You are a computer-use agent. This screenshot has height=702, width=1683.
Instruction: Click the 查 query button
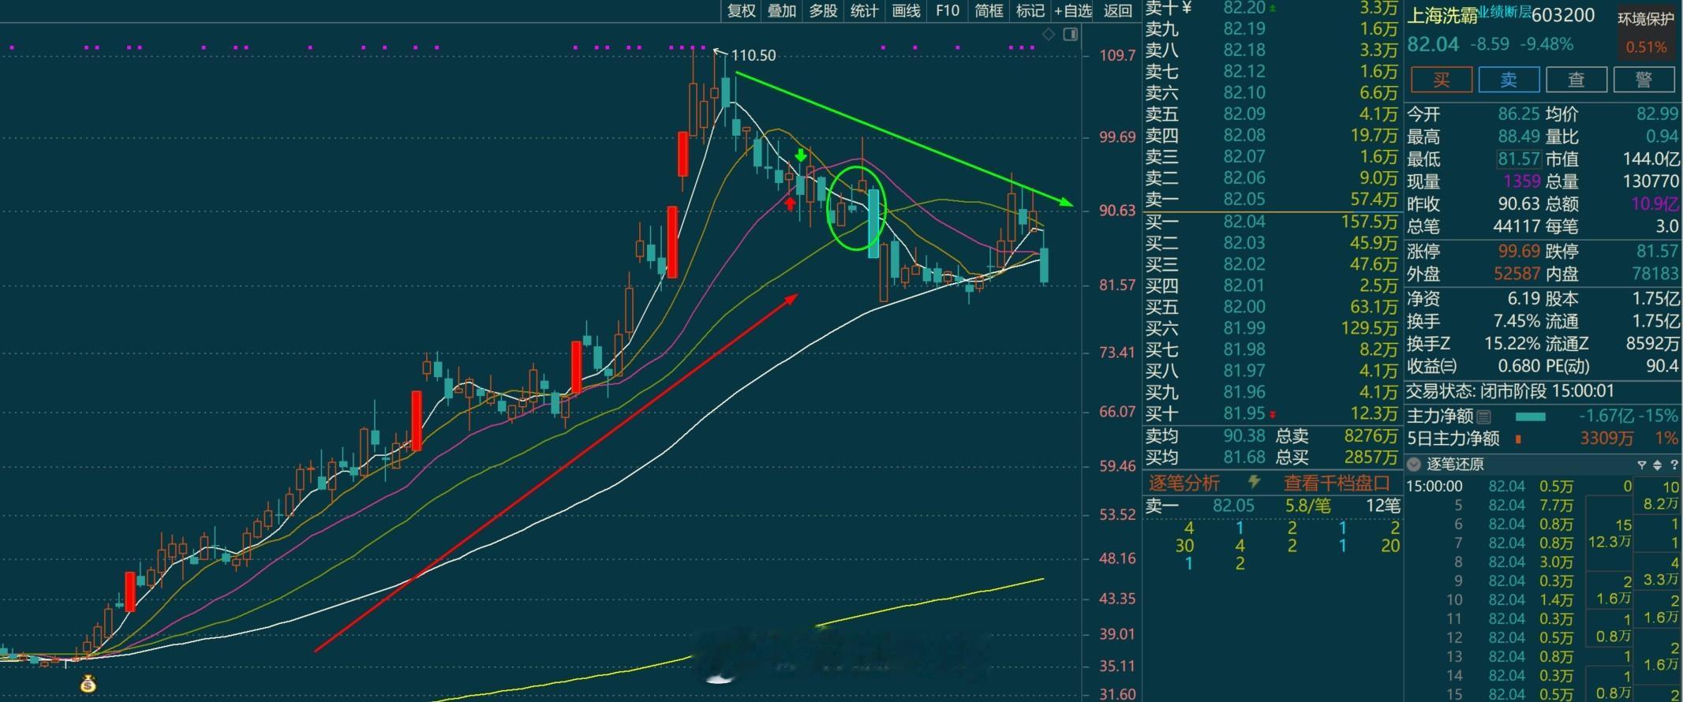1576,80
